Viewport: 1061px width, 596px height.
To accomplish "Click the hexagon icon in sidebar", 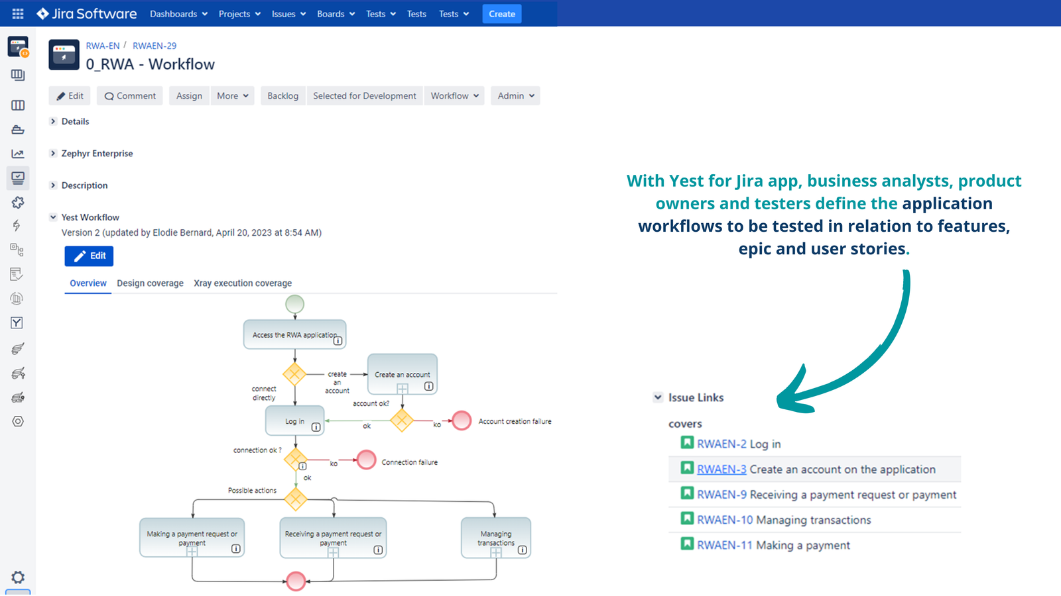I will pyautogui.click(x=18, y=421).
